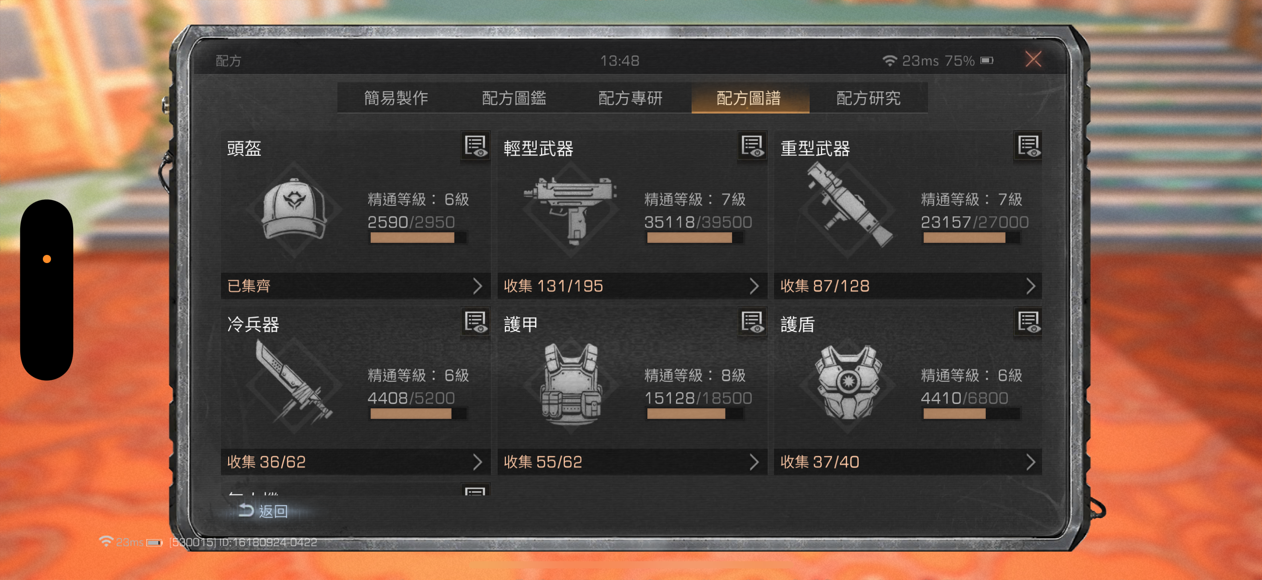The height and width of the screenshot is (580, 1262).
Task: Select the submachine gun image
Action: click(570, 210)
